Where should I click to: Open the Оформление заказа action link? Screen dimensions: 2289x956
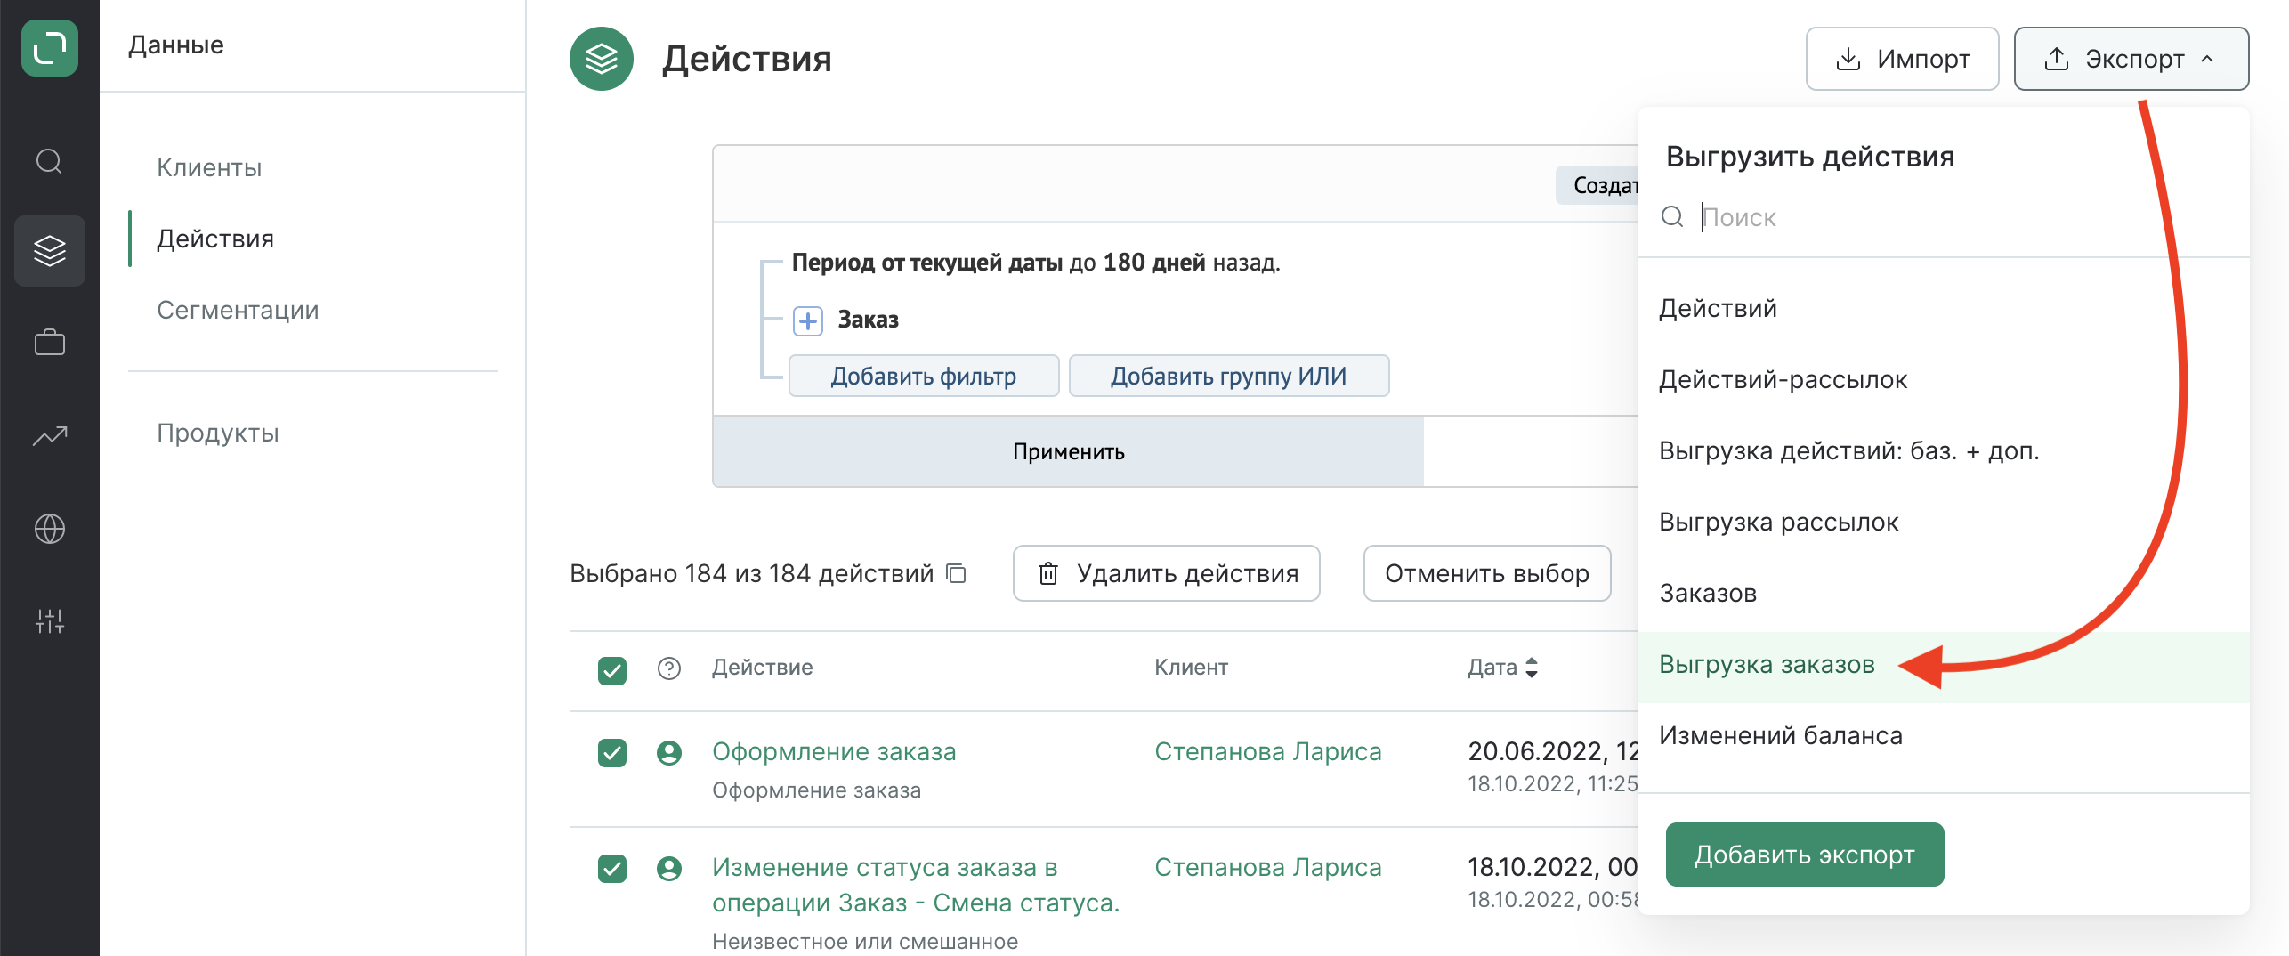tap(834, 752)
